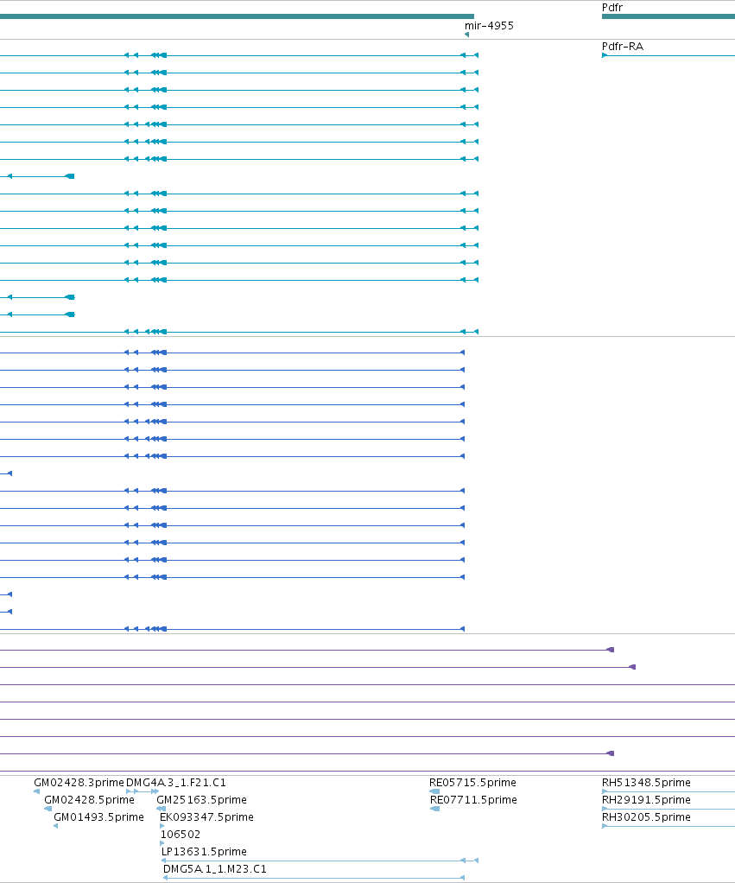This screenshot has height=883, width=735.
Task: Select the RH29191.5prime feature line
Action: point(668,809)
